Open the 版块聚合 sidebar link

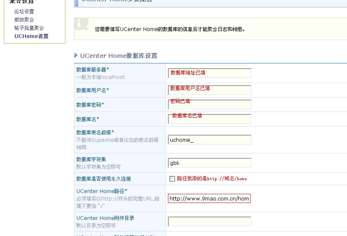(x=24, y=20)
